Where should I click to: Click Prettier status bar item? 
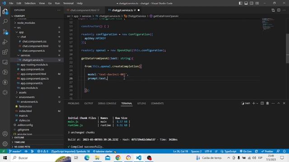pyautogui.click(x=267, y=151)
